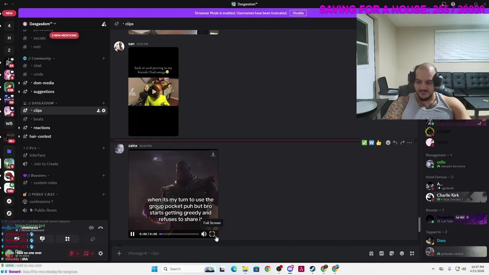This screenshot has width=489, height=275.
Task: Play san's TikTok video thumbnail
Action: [154, 92]
